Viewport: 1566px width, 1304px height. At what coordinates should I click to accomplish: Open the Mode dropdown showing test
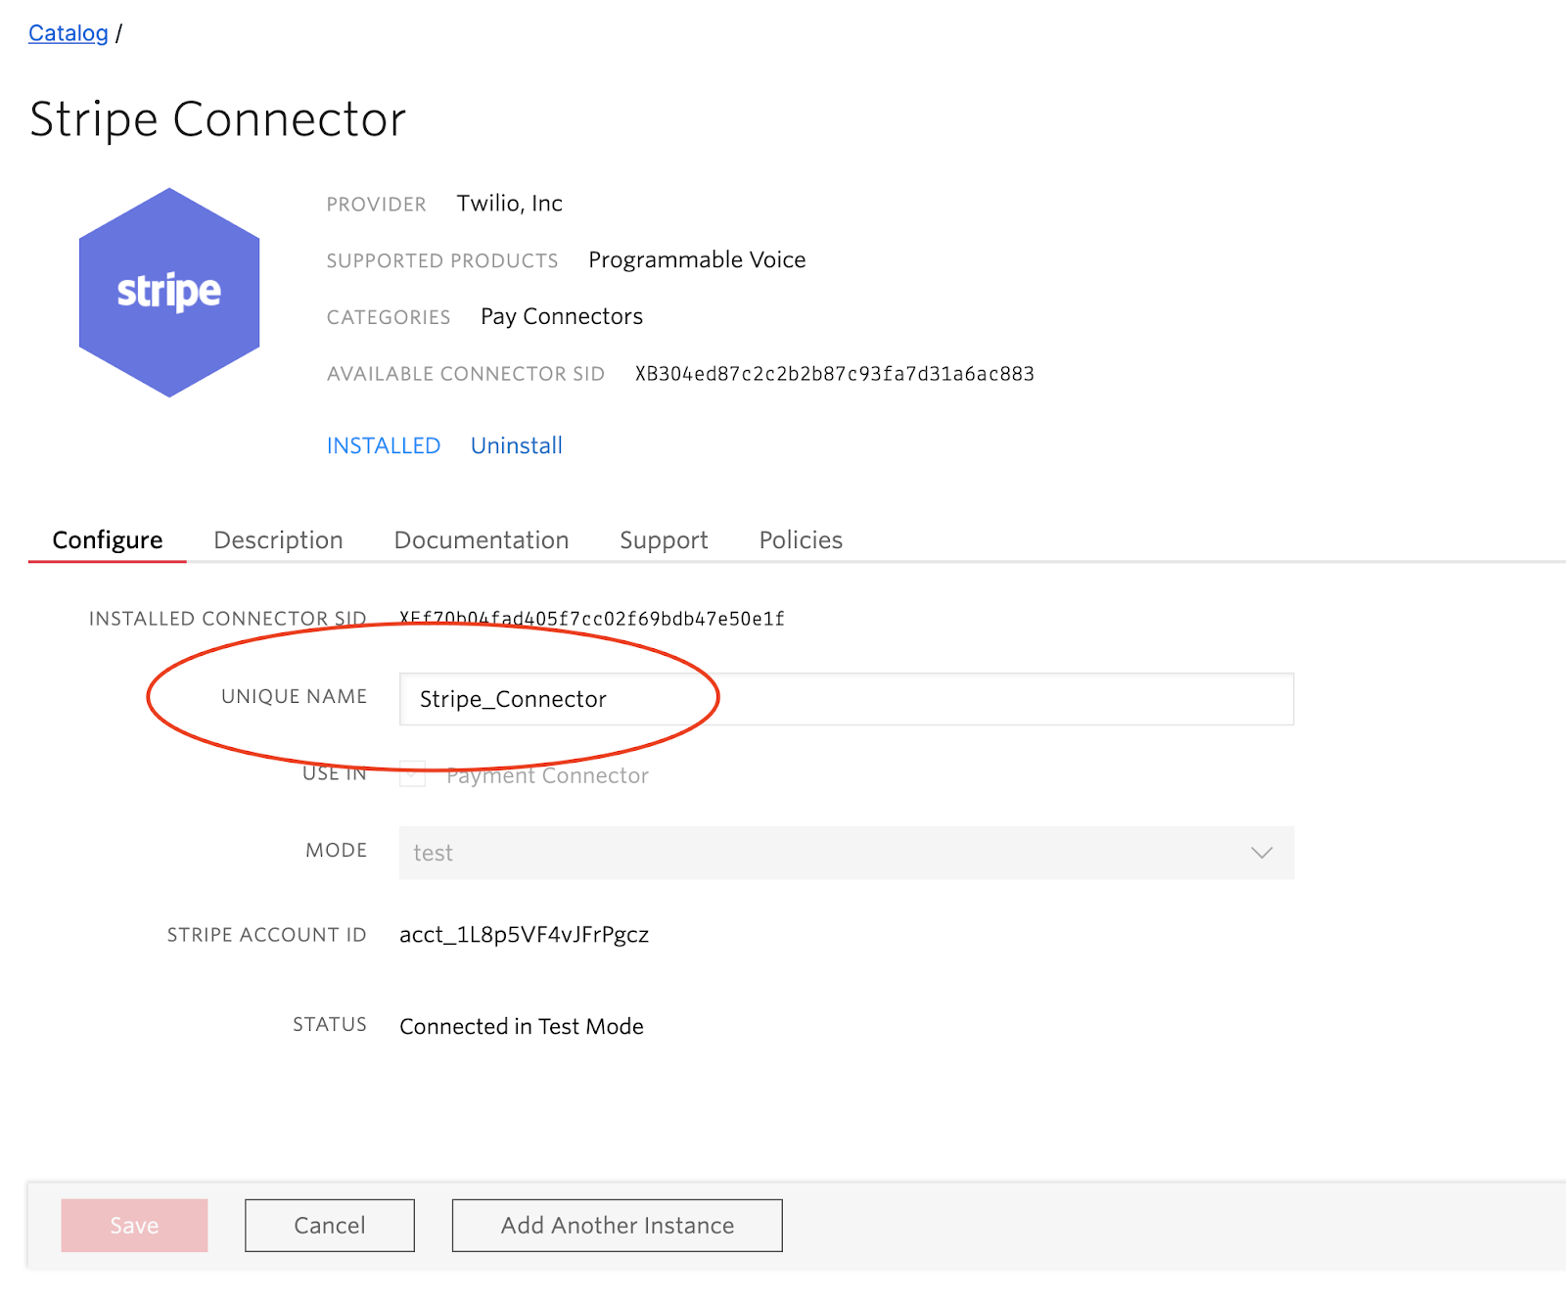pos(847,853)
